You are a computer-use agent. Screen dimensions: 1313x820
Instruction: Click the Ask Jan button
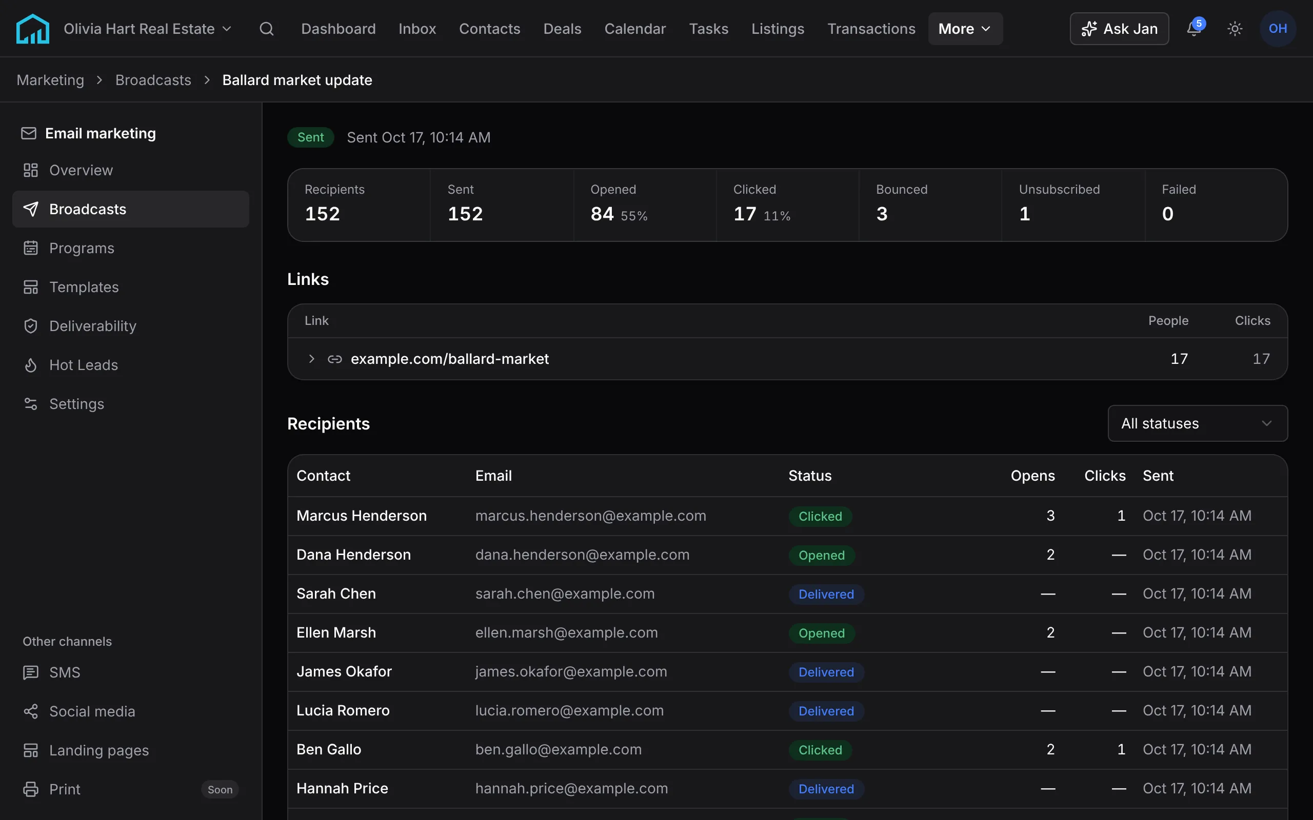[x=1119, y=29]
